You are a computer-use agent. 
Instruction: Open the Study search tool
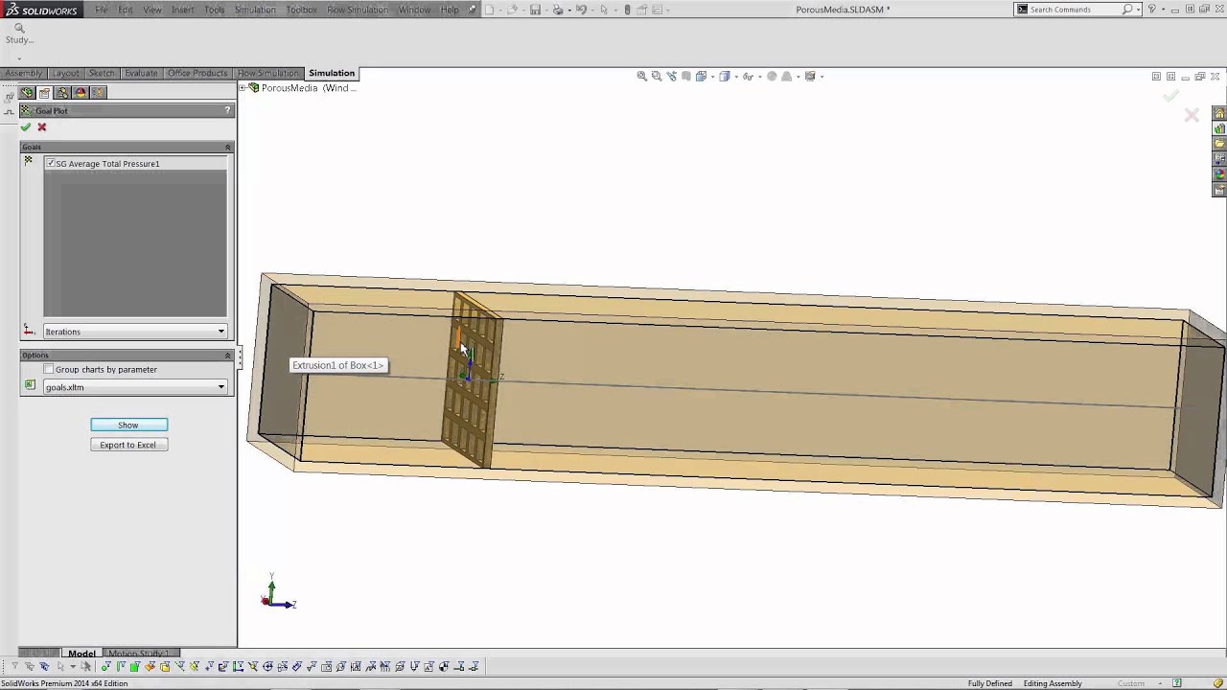19,33
